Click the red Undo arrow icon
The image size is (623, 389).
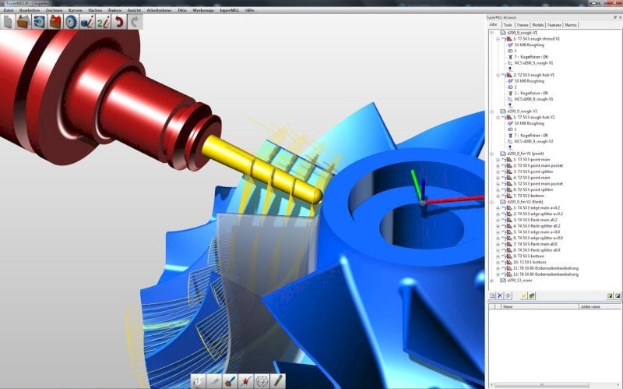click(x=119, y=22)
